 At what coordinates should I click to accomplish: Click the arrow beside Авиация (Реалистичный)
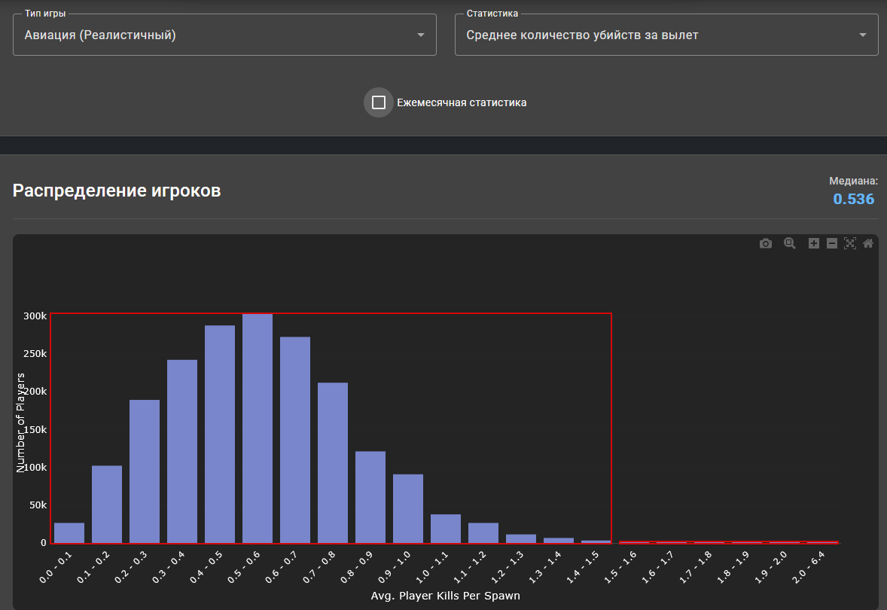pos(421,35)
